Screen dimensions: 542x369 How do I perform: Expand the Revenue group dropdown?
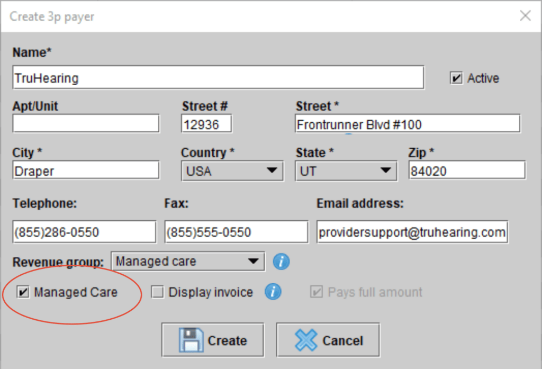point(188,262)
